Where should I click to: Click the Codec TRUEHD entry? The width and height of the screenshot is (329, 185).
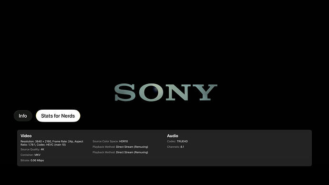[177, 141]
